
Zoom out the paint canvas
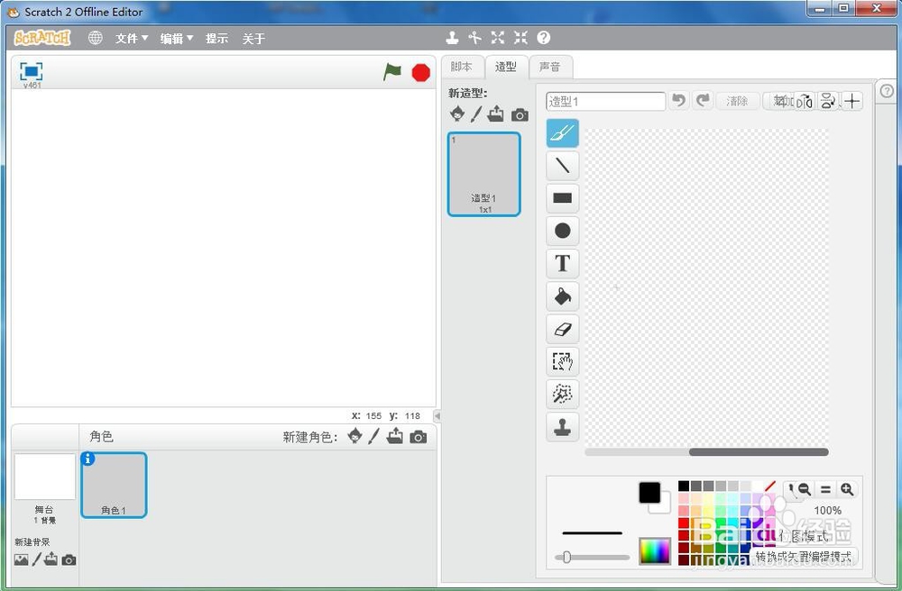[x=805, y=489]
